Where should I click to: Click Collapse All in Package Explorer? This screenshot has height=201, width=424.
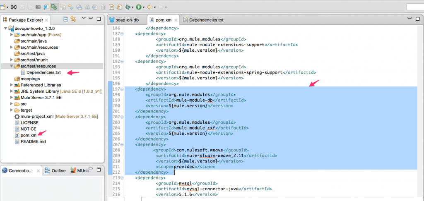(65, 19)
